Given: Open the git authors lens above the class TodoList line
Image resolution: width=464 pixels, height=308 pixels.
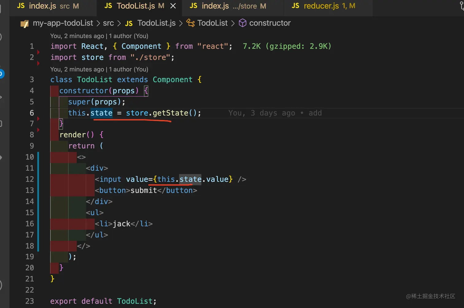Looking at the screenshot, I should (99, 69).
